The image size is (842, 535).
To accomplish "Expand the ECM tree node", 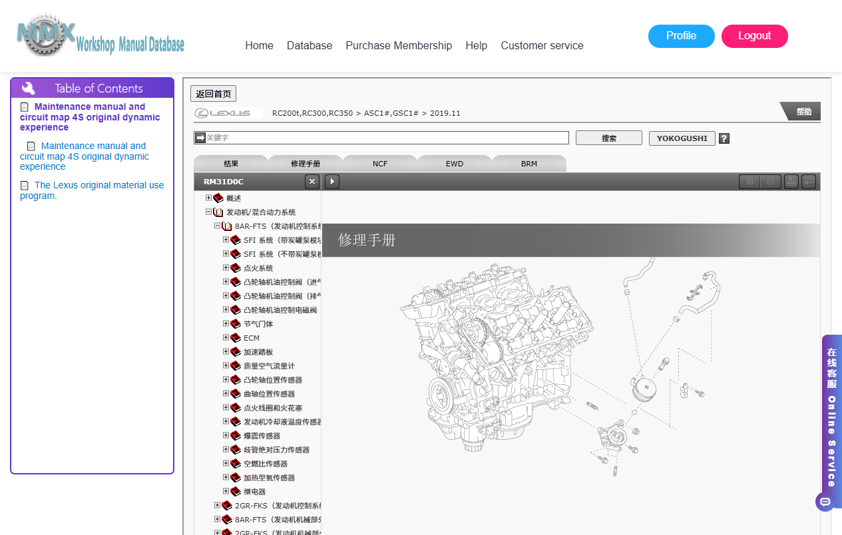I will tap(226, 337).
